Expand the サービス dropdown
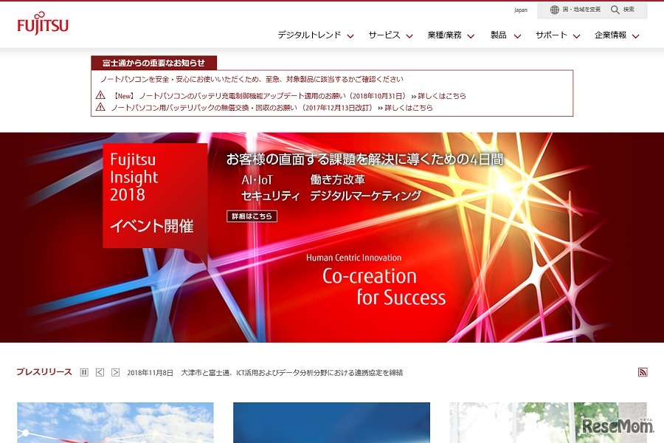Viewport: 664px width, 443px height. click(385, 35)
